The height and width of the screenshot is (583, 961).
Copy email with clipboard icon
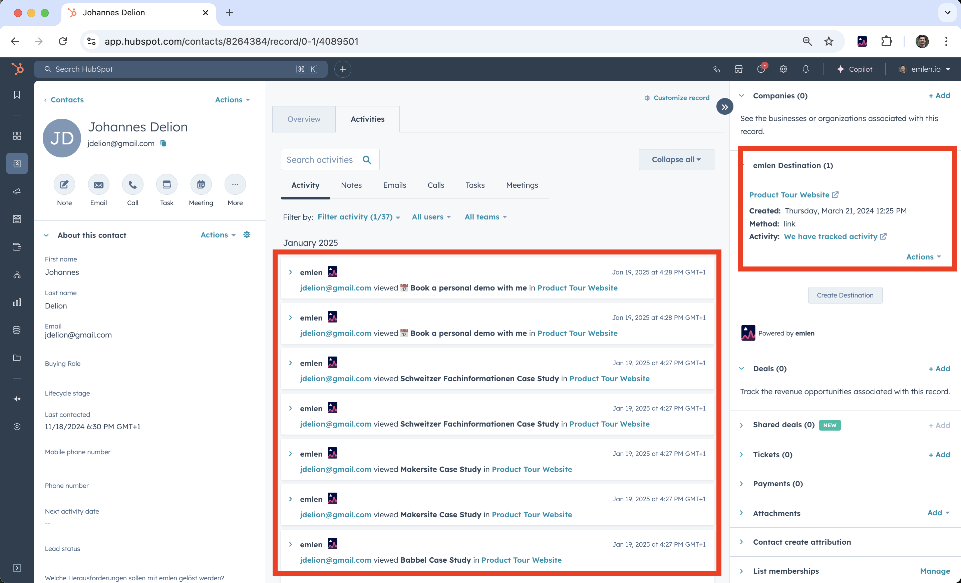coord(164,143)
